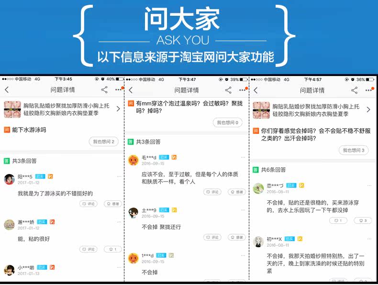This screenshot has height=285, width=378.
Task: Toggle 我也想问 3 on 出汗会掉吗 question
Action: point(354,150)
